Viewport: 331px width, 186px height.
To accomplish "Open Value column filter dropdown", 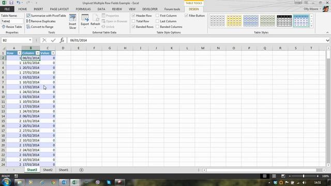I will [x=53, y=53].
